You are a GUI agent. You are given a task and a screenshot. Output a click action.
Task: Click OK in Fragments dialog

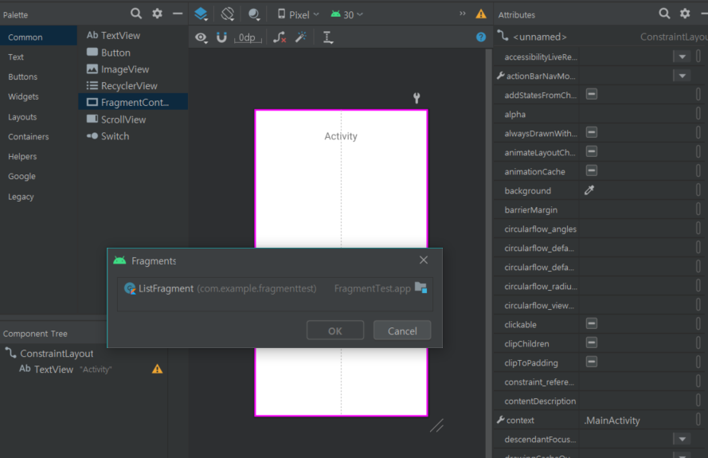point(335,331)
